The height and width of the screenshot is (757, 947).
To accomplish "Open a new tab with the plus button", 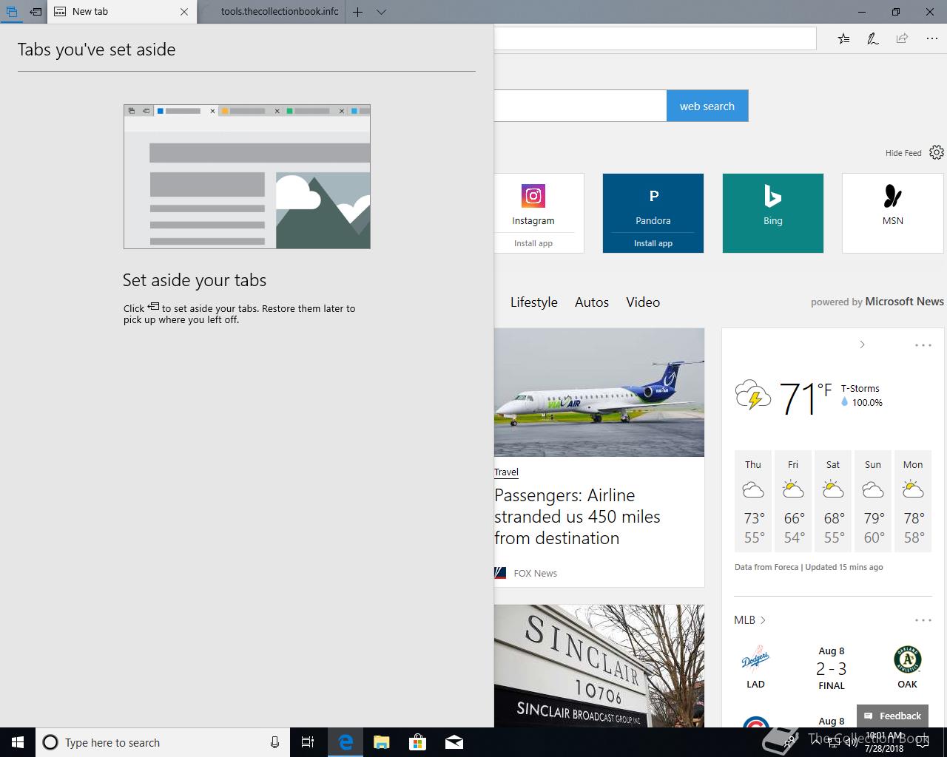I will click(357, 12).
